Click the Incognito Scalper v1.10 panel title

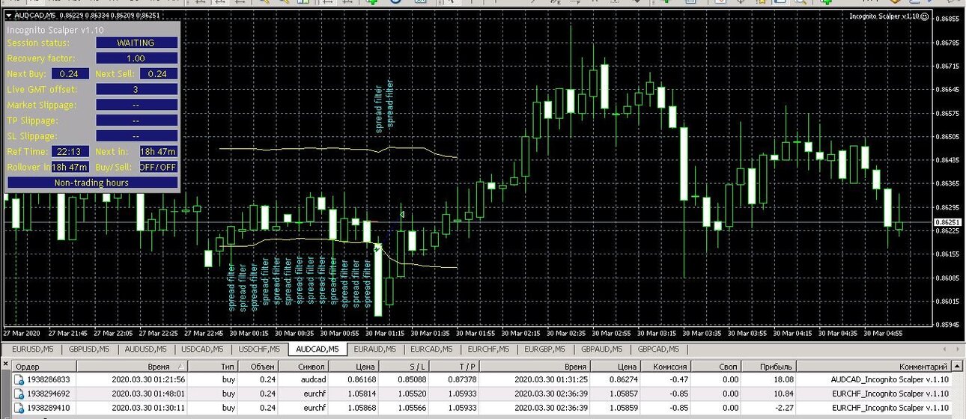tap(55, 30)
